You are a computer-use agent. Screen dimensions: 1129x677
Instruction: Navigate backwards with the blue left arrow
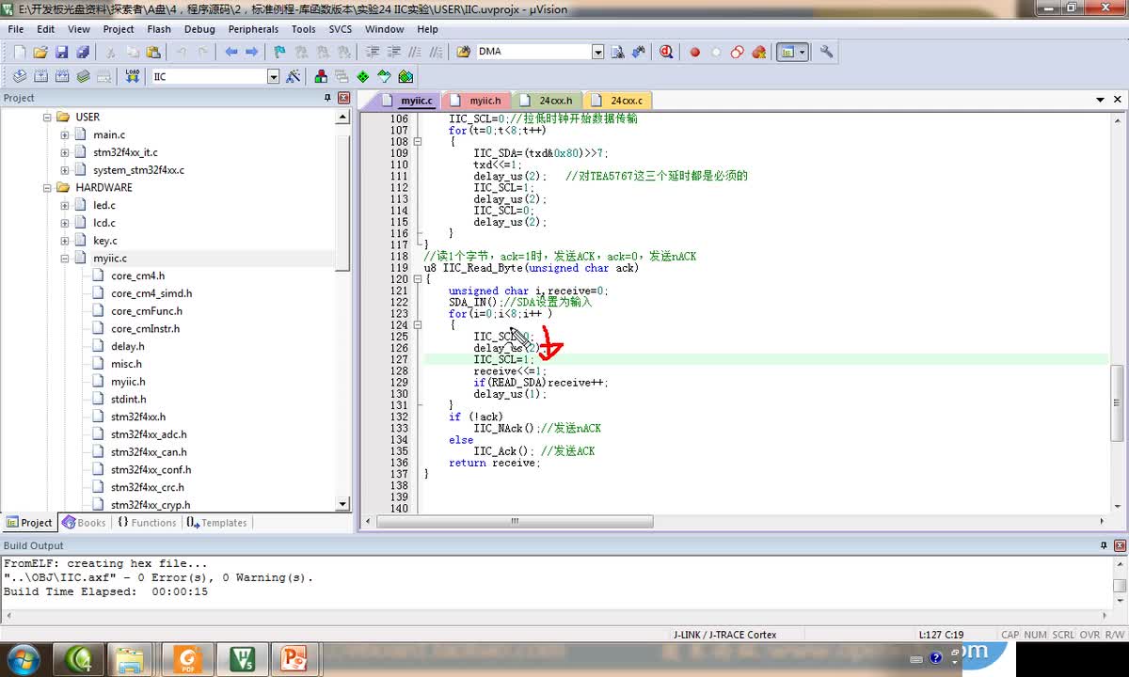tap(231, 52)
